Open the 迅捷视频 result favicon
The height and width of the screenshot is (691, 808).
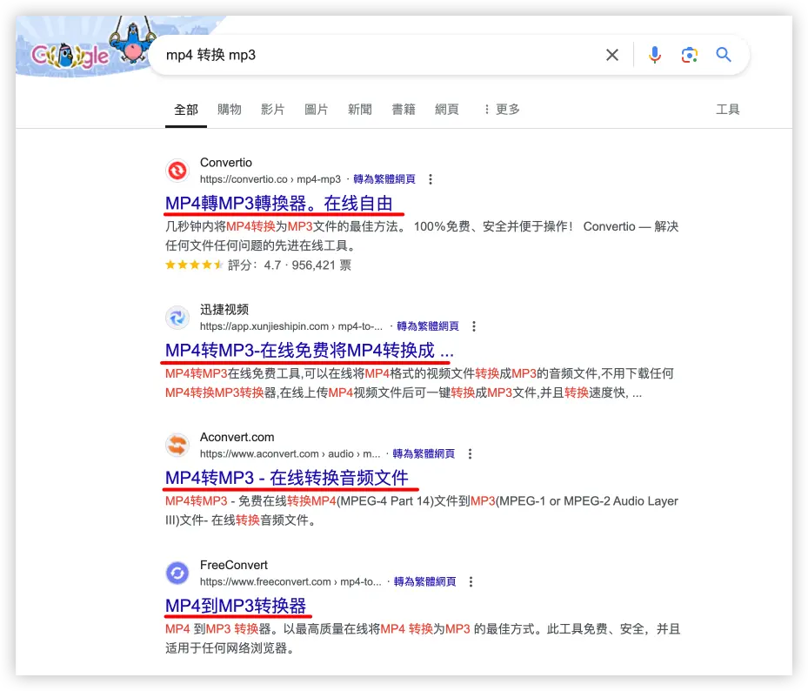[x=177, y=318]
